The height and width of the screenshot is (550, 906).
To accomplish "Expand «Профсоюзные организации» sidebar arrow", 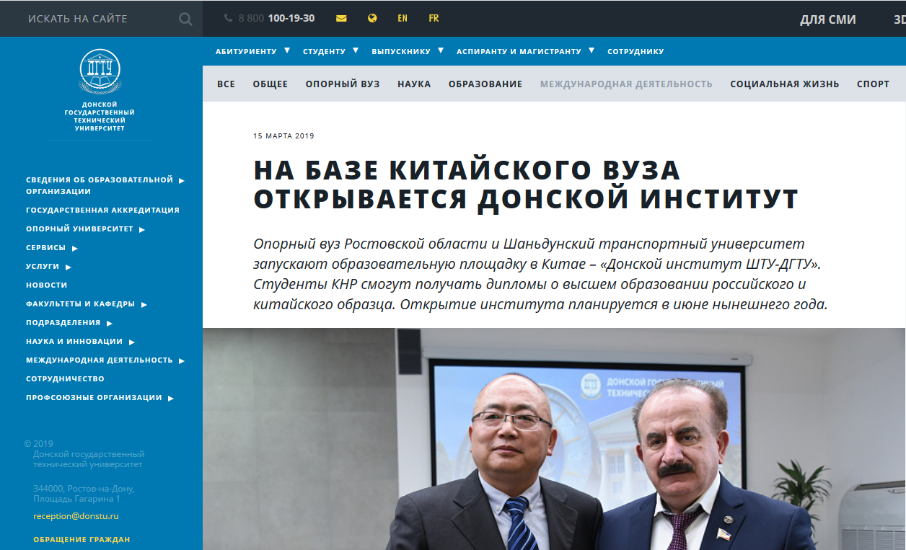I will [171, 399].
